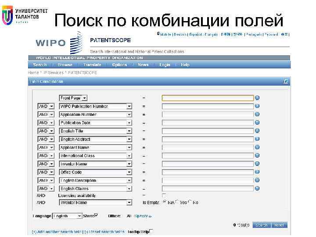
Task: Switch site language to Français
Action: click(x=211, y=35)
